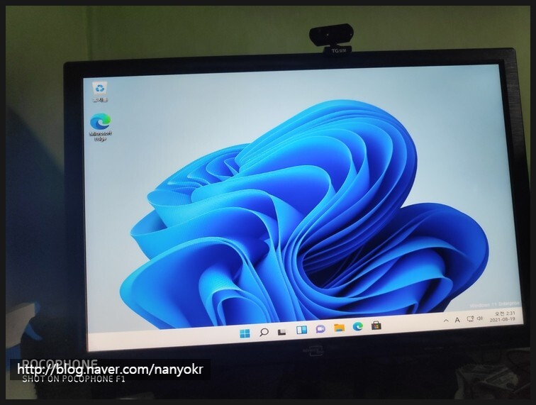Open network status tray icon
This screenshot has width=536, height=405.
(470, 318)
